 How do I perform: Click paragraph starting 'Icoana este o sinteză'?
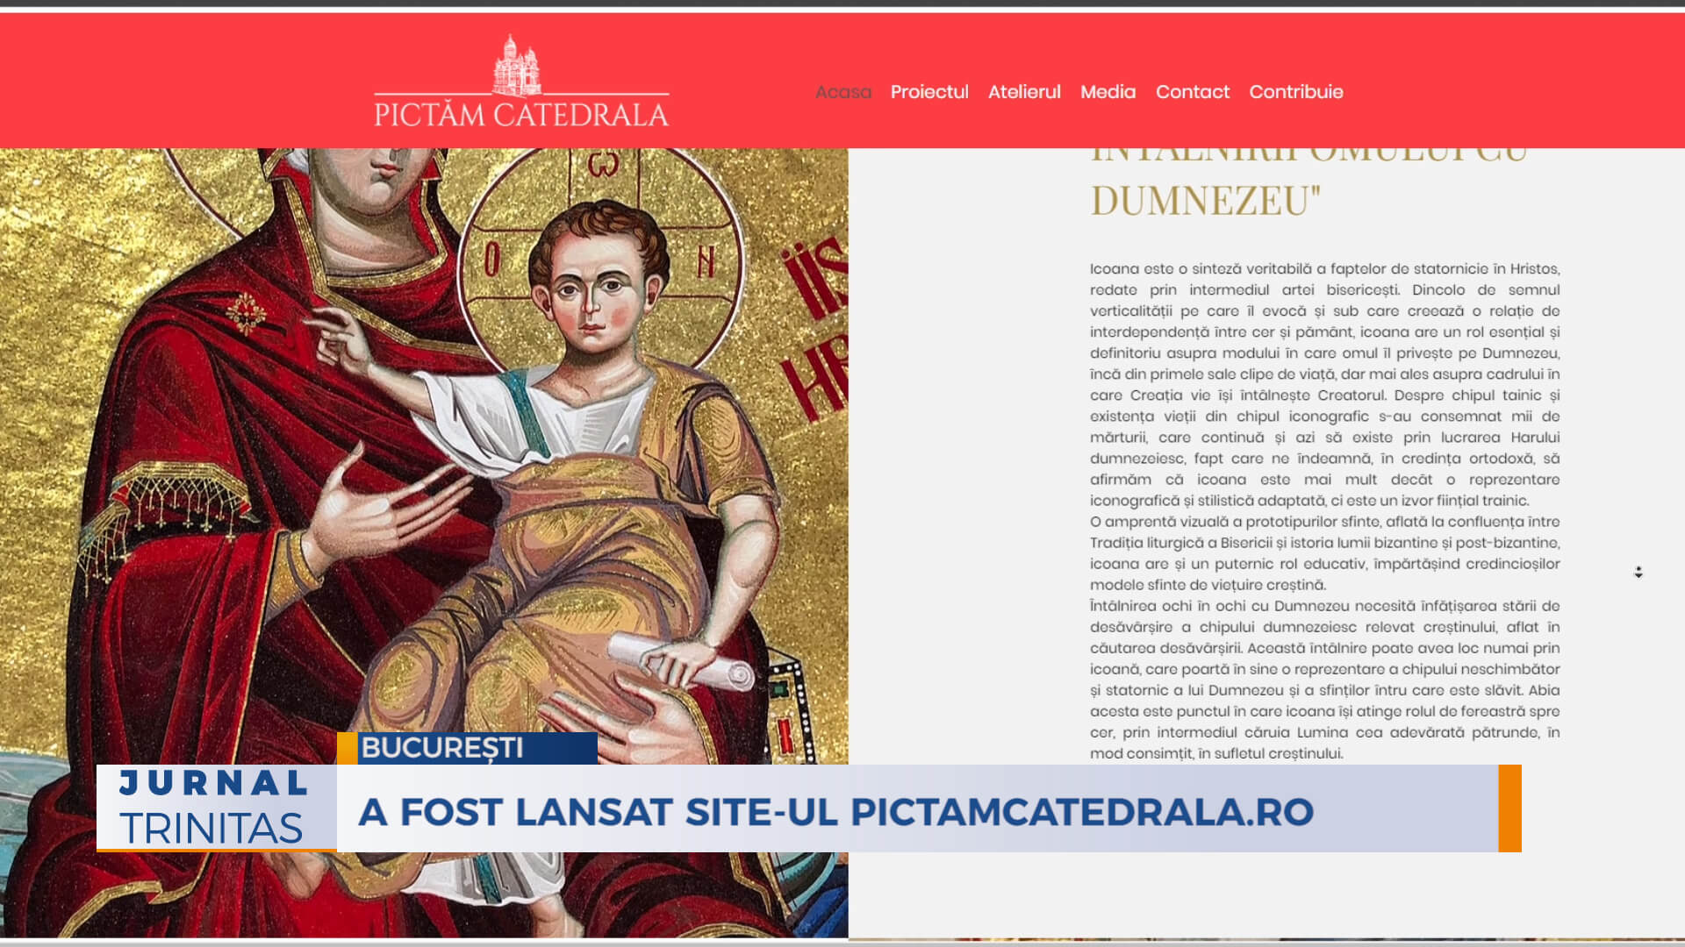click(1324, 385)
